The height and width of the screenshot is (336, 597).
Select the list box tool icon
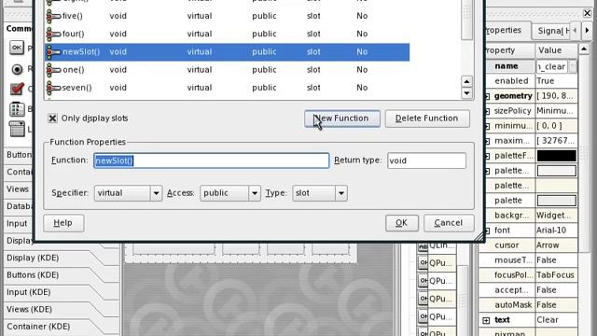[x=17, y=129]
